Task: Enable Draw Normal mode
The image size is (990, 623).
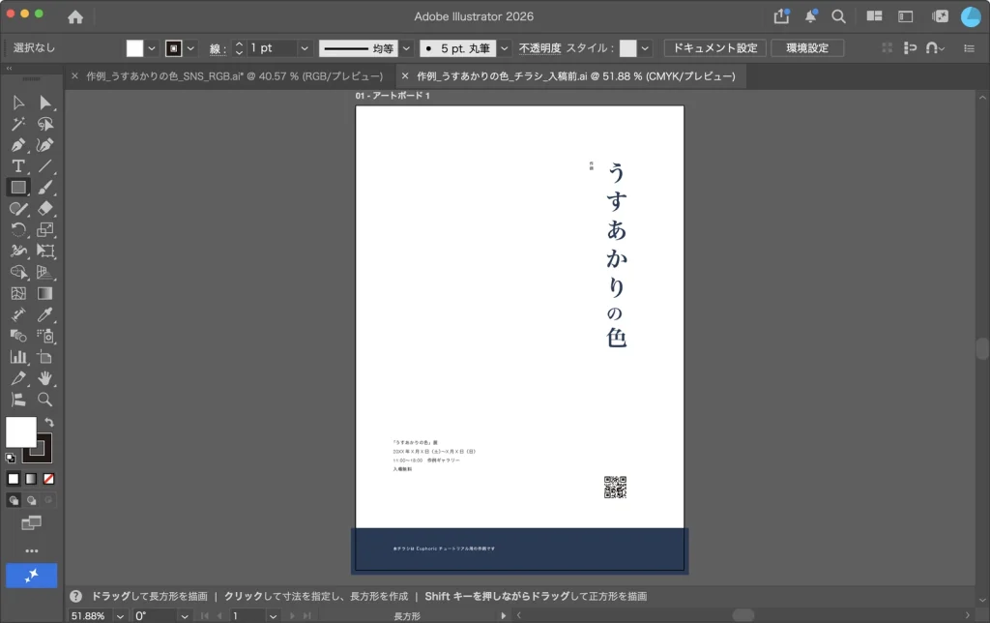Action: [x=14, y=500]
